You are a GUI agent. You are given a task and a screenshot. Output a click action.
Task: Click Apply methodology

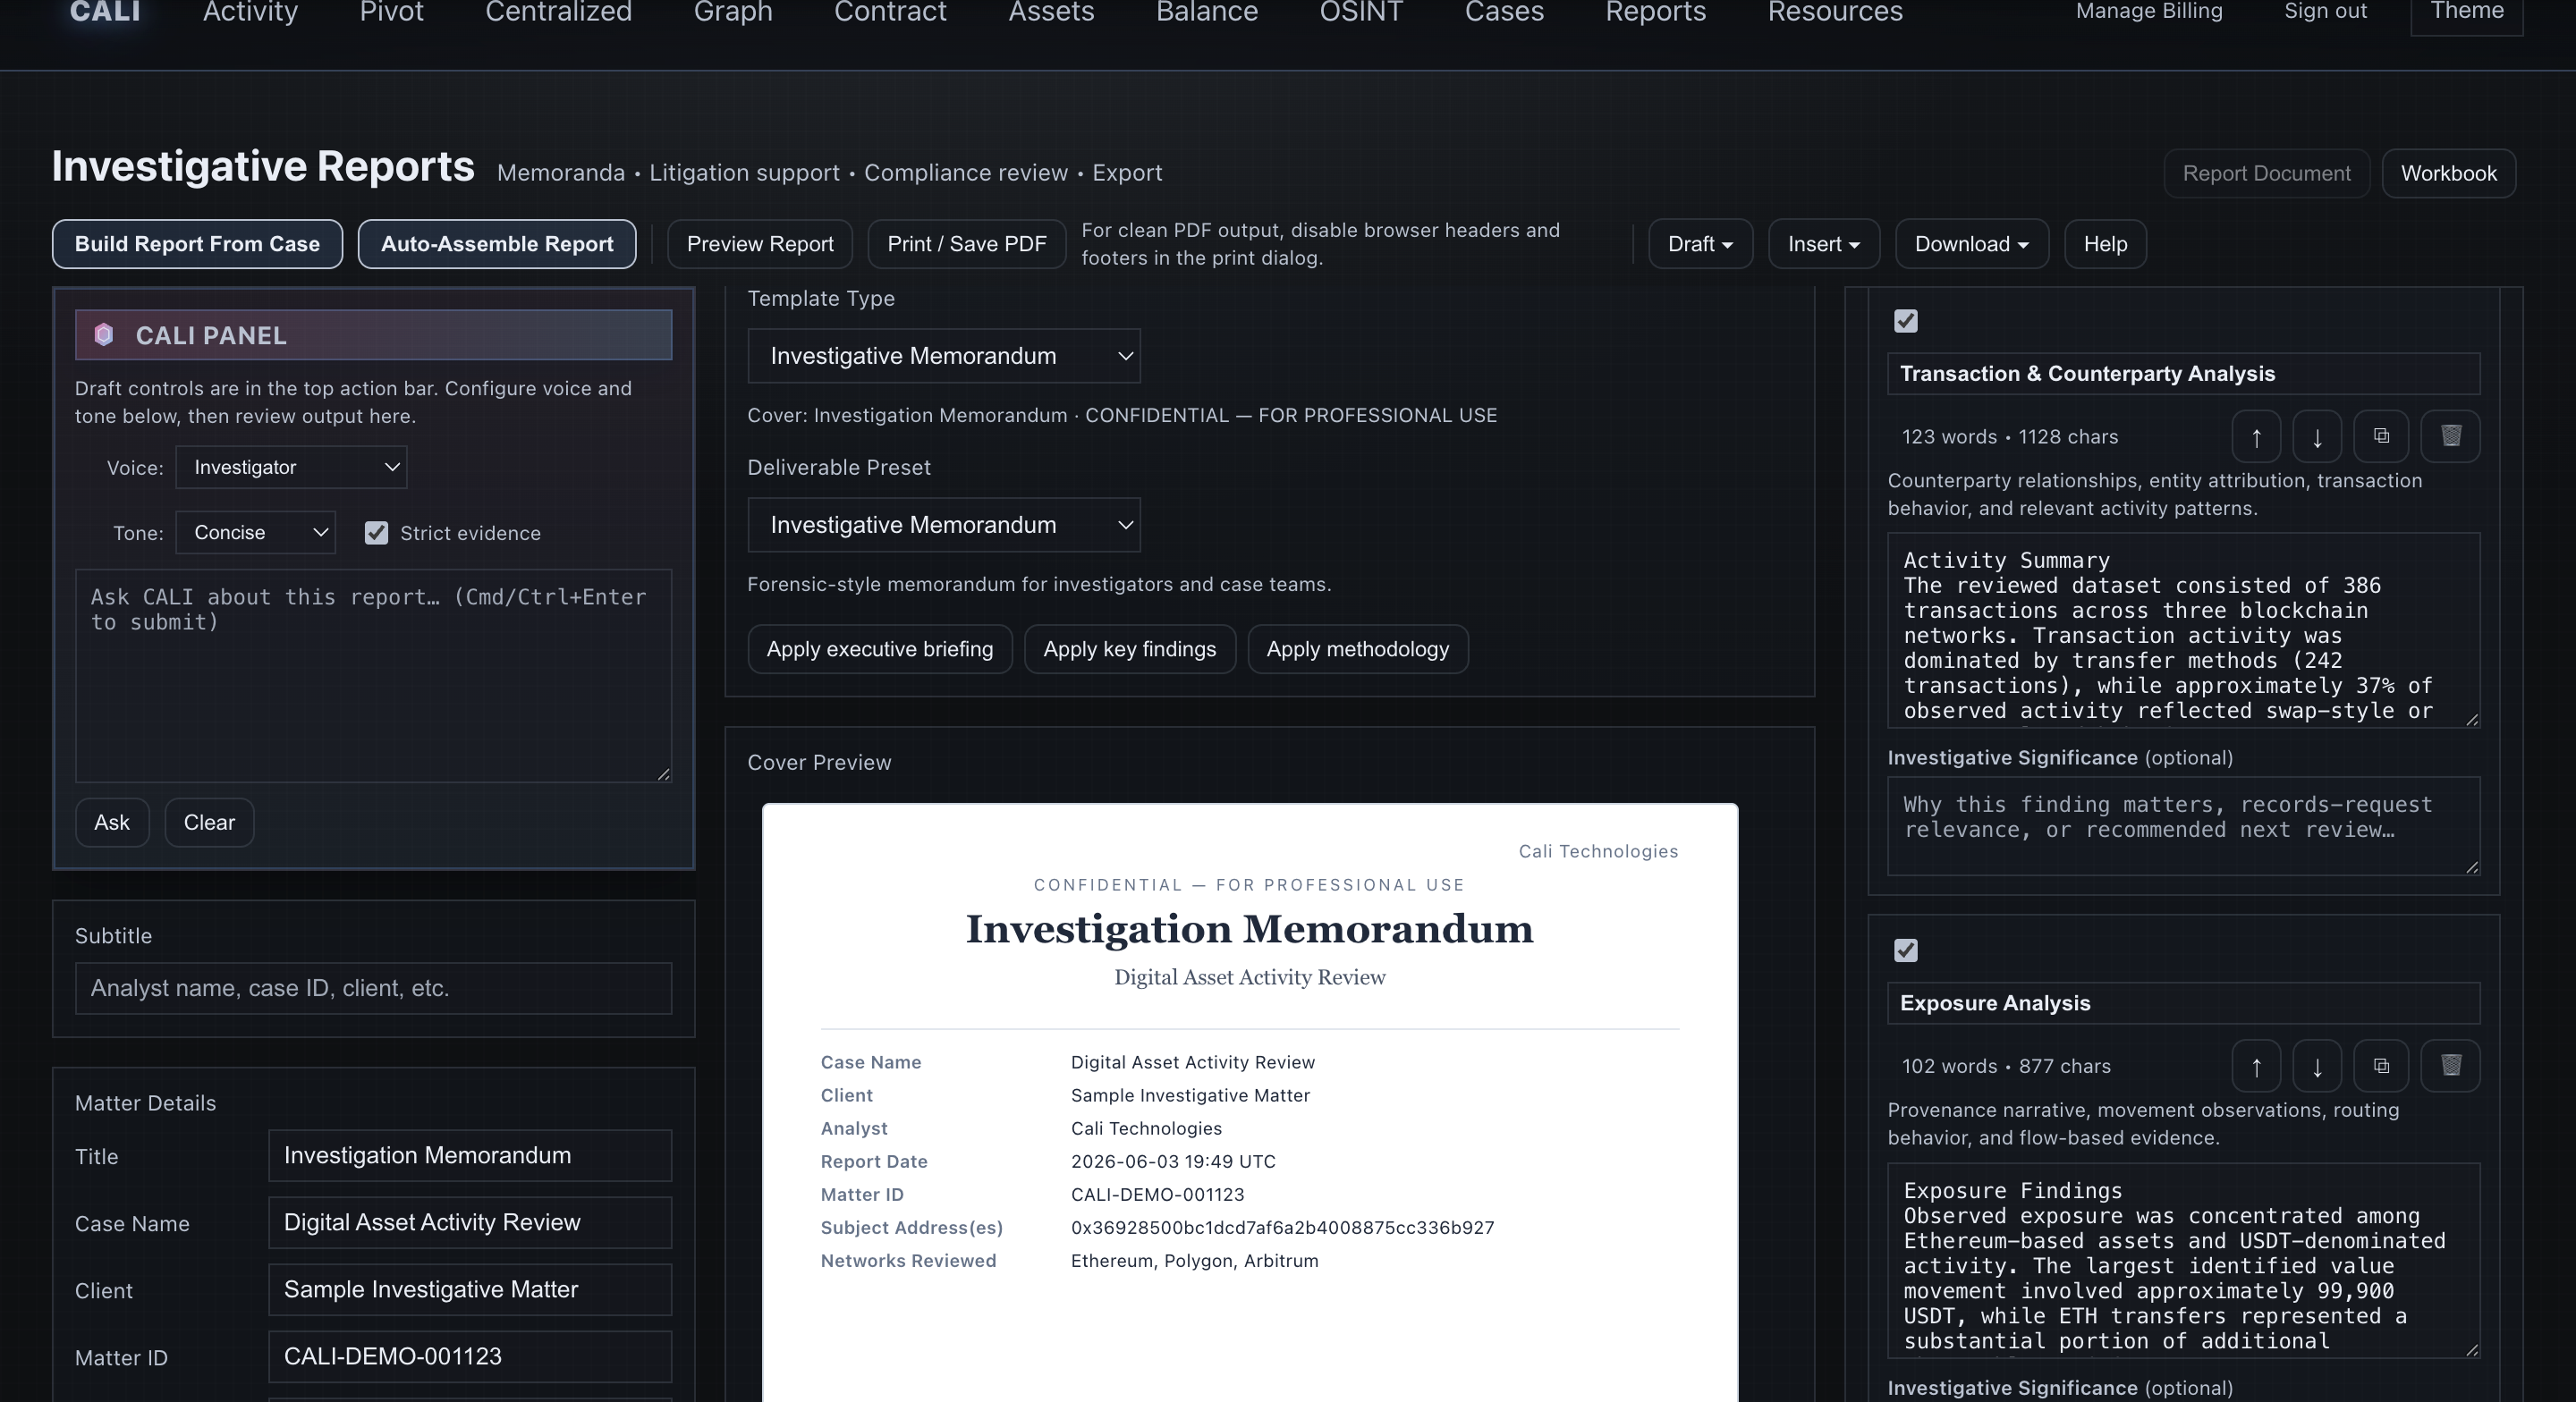(x=1358, y=649)
